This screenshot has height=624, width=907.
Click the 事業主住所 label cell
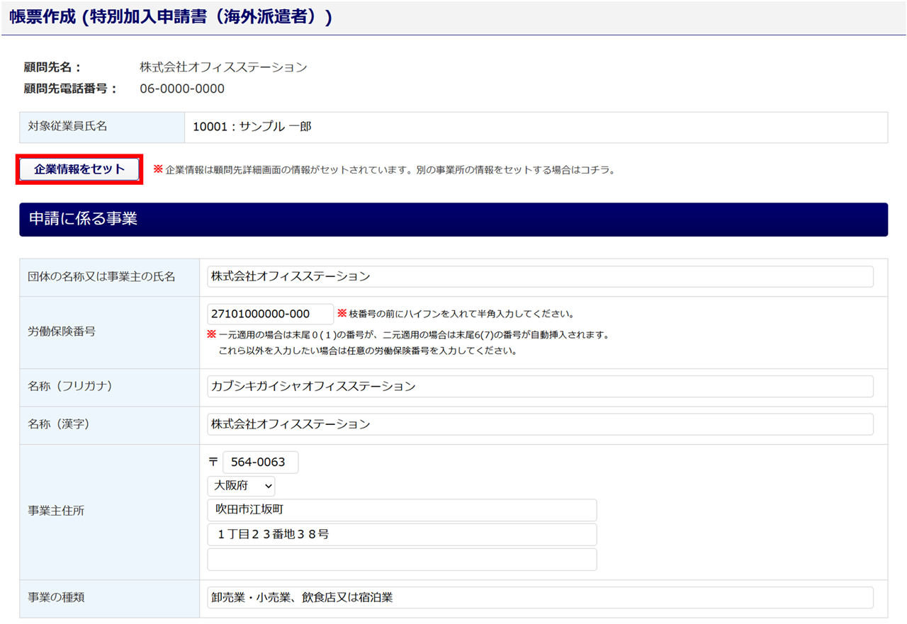coord(57,511)
